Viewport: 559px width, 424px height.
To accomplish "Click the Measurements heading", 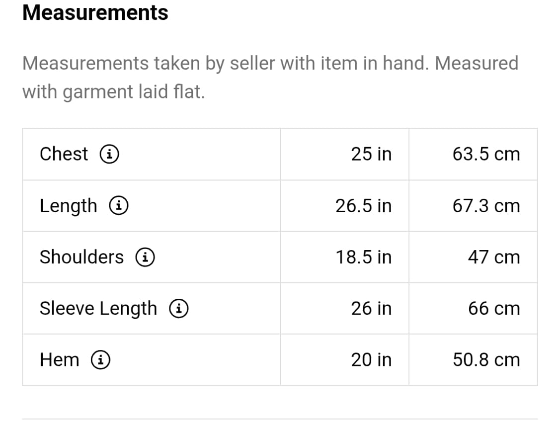I will click(x=95, y=13).
